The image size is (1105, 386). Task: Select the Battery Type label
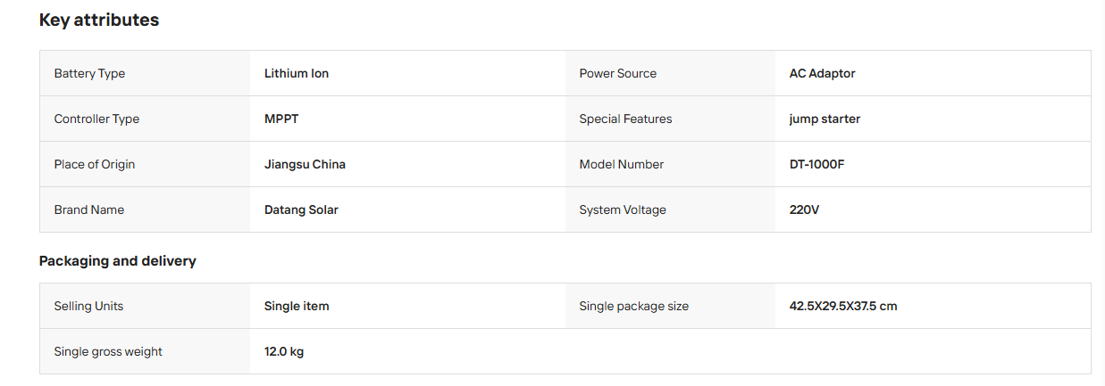pyautogui.click(x=89, y=73)
